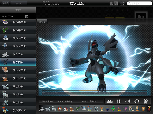Close the viewer with とじる button
This screenshot has width=153, height=114.
[42, 22]
